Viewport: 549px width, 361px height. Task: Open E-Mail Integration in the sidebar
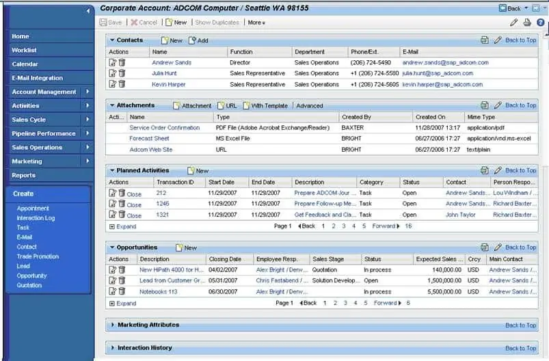click(37, 78)
